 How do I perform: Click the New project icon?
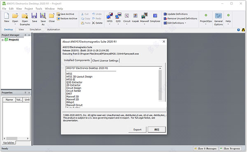7,16
